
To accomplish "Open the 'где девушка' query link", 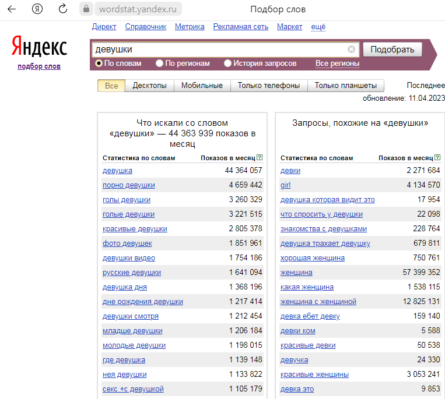I will coord(124,360).
